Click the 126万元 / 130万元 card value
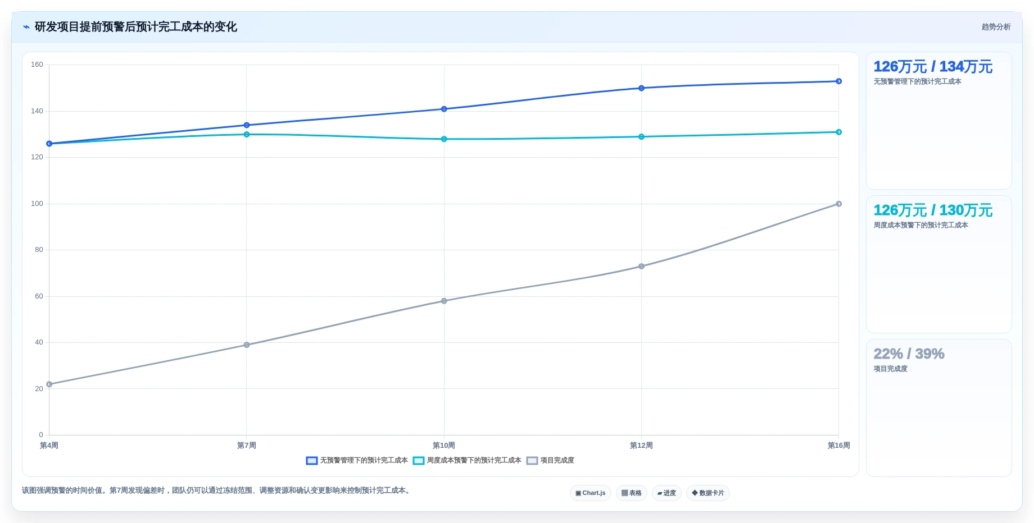The image size is (1034, 523). coord(933,210)
